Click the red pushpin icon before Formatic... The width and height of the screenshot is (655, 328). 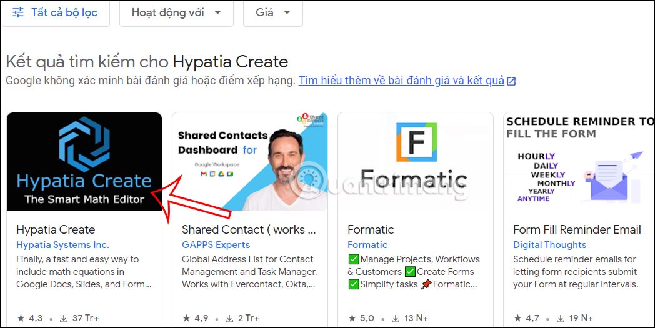coord(426,284)
